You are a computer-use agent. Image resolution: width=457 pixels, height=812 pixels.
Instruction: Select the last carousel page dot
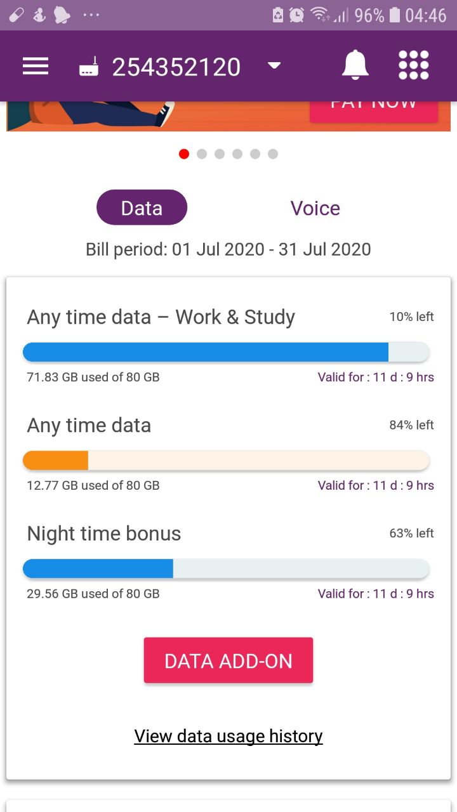tap(273, 154)
